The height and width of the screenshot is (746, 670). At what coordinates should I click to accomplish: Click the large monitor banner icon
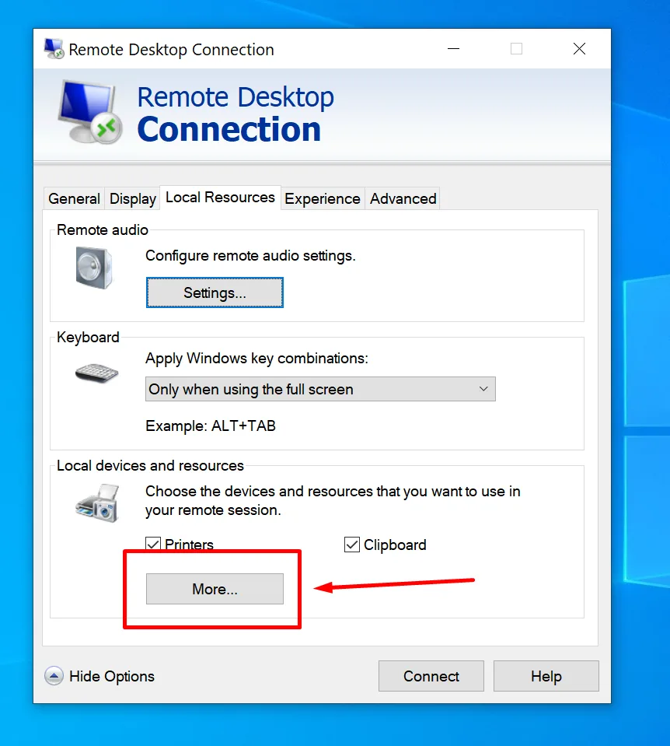point(90,112)
